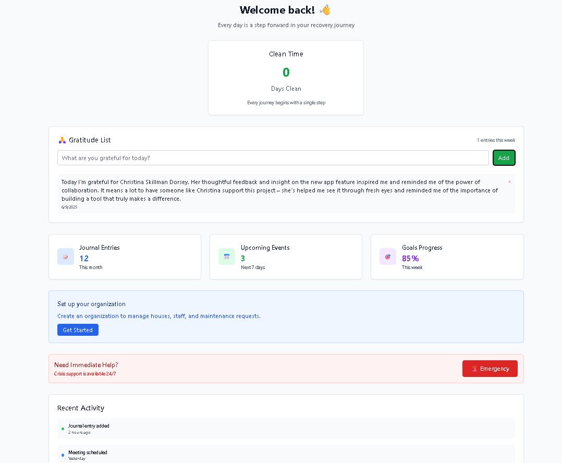Click the praying hands Gratitude List icon

coord(62,140)
